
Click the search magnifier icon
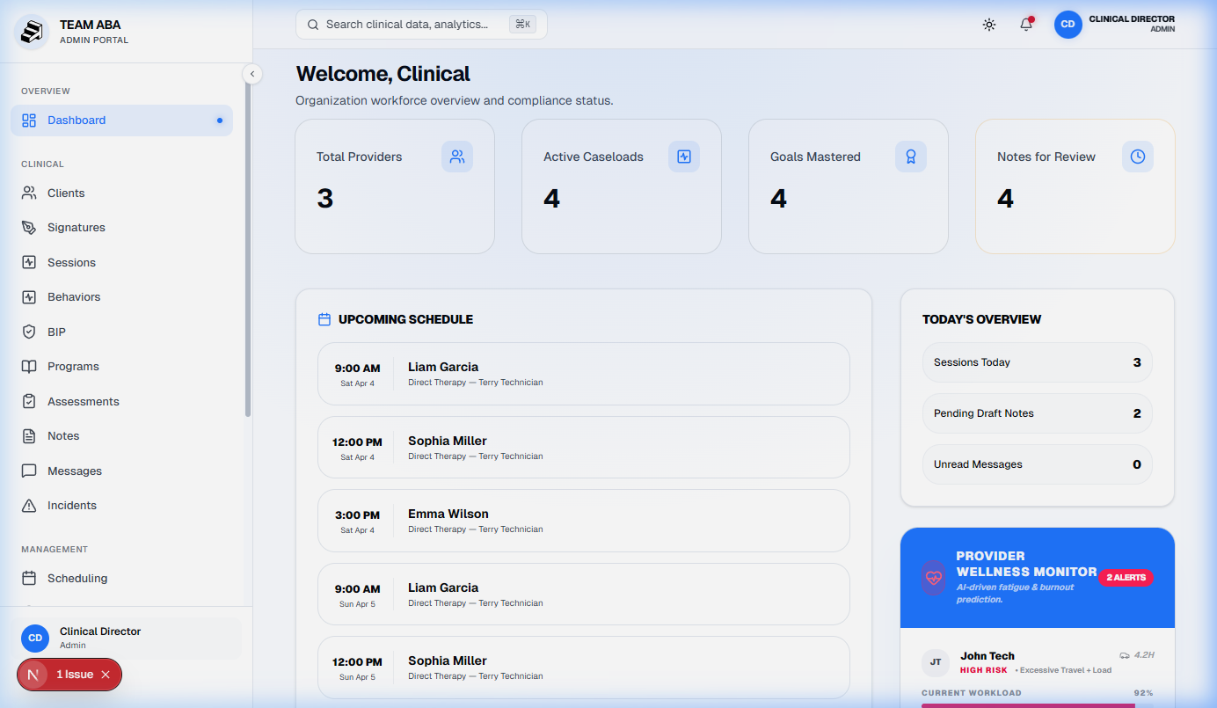313,25
